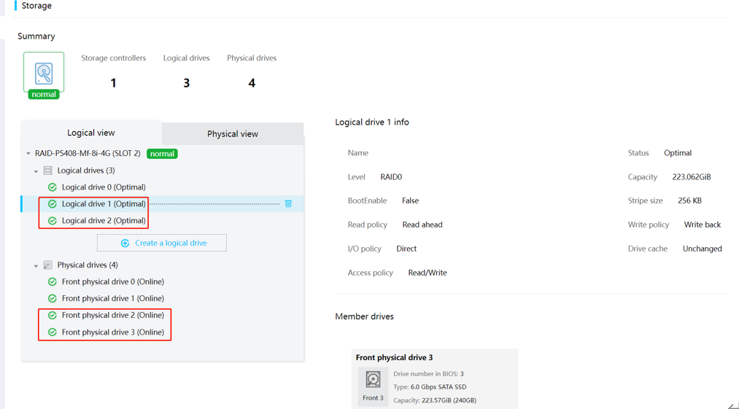Click the plus icon in Create a logical drive
This screenshot has width=739, height=409.
click(125, 243)
